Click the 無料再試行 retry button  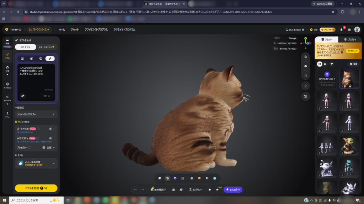click(x=158, y=190)
